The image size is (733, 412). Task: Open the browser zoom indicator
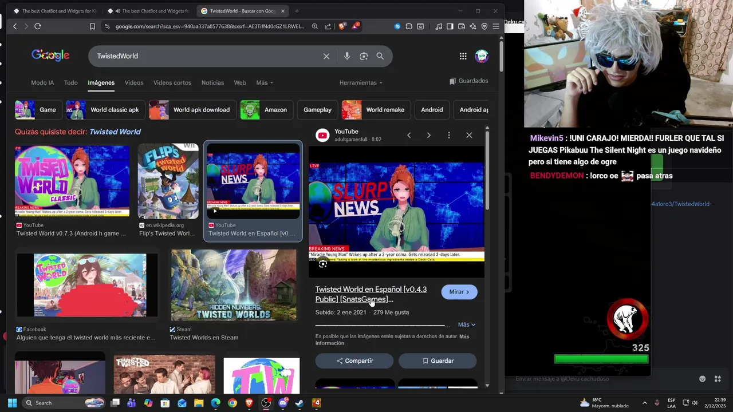315,26
